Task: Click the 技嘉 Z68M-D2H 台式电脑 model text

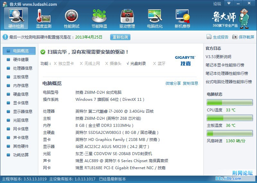Action: click(x=98, y=92)
